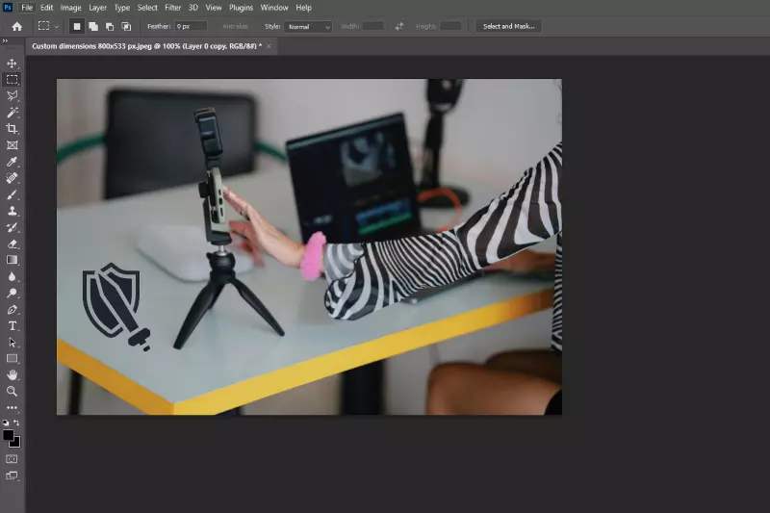
Task: Click the Feather value field
Action: 191,27
